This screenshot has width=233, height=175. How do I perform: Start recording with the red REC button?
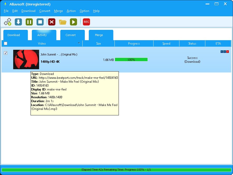click(x=86, y=22)
